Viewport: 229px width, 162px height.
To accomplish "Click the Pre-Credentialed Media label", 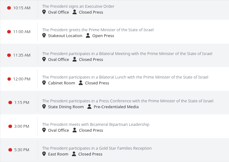I will point(116,107).
